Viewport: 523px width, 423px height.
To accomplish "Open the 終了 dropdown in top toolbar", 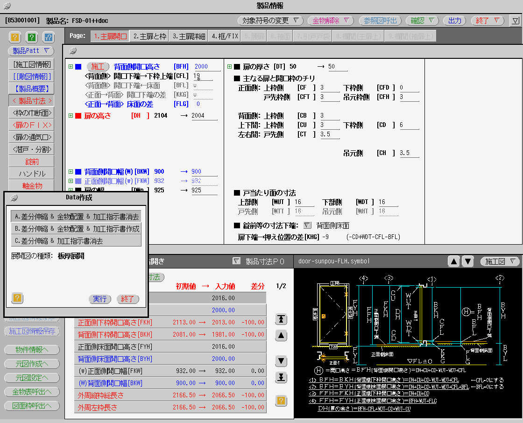I will pos(487,21).
